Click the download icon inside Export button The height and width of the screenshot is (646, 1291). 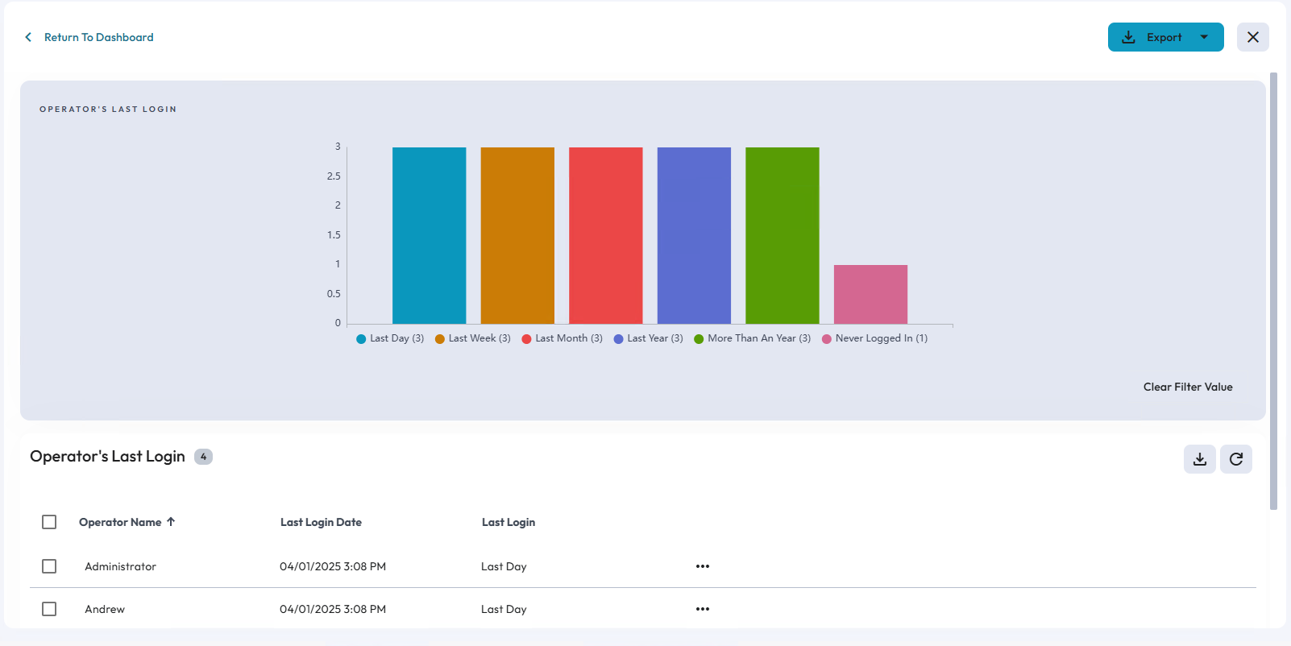pos(1128,37)
